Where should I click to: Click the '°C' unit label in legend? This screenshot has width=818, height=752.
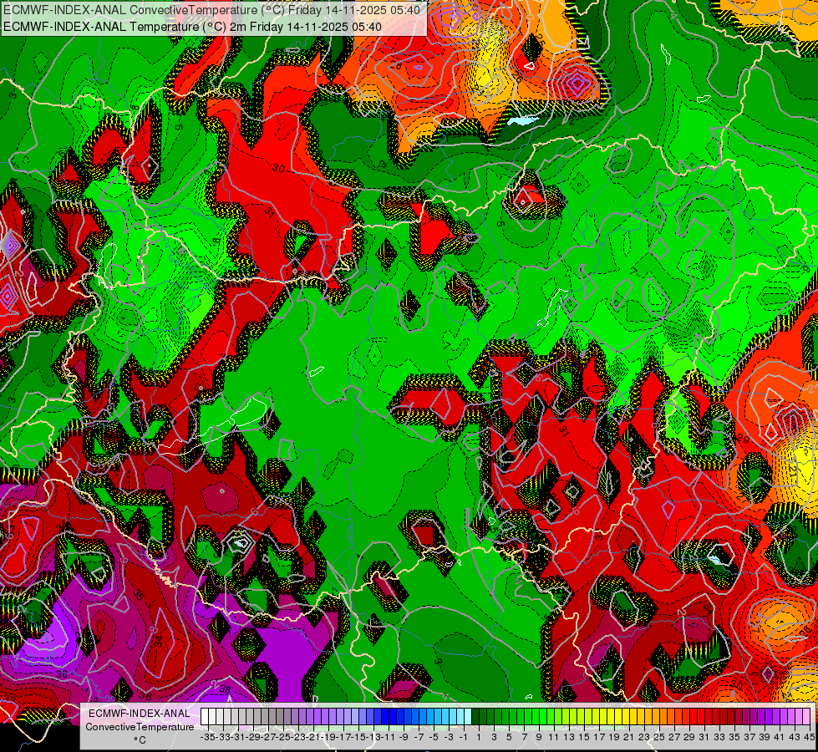[x=140, y=740]
